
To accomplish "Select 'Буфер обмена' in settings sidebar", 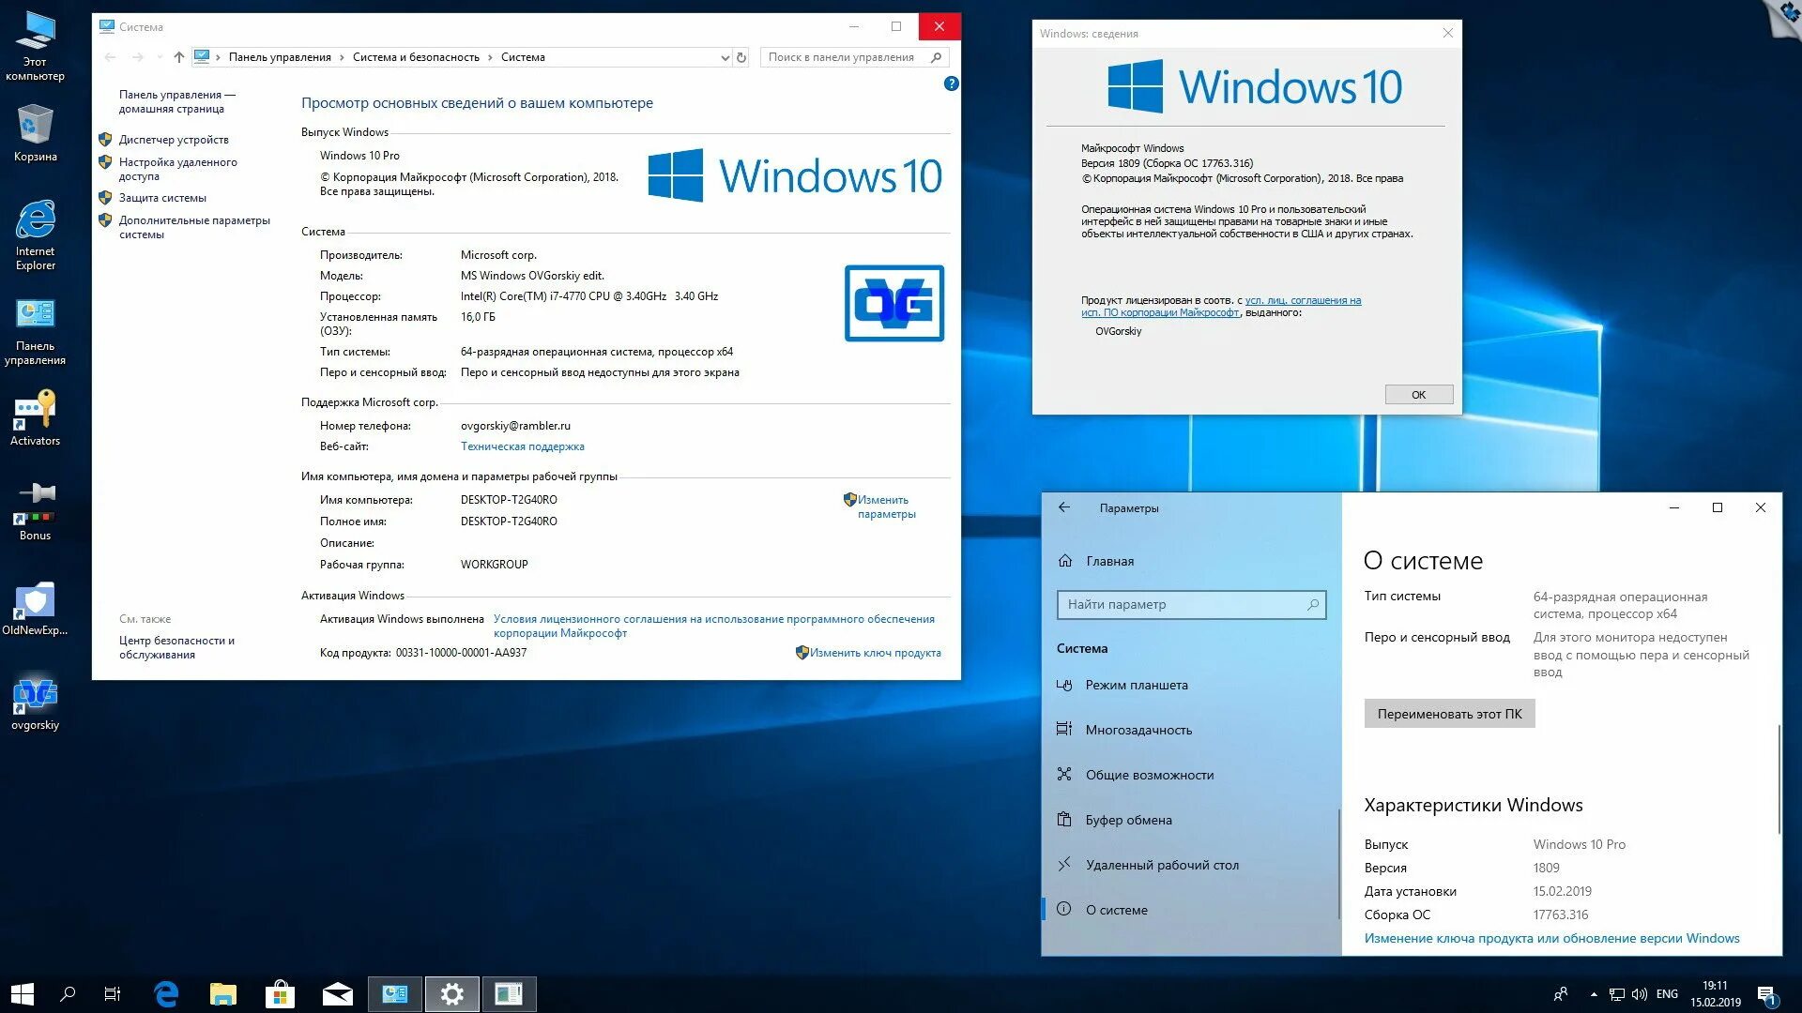I will click(x=1129, y=820).
